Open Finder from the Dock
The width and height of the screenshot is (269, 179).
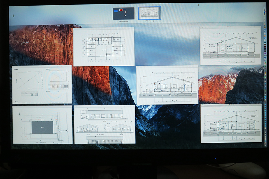264,8
